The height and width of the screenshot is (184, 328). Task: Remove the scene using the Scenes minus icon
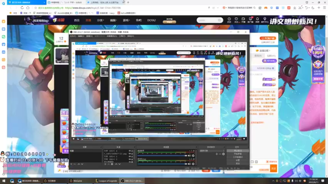(75, 164)
